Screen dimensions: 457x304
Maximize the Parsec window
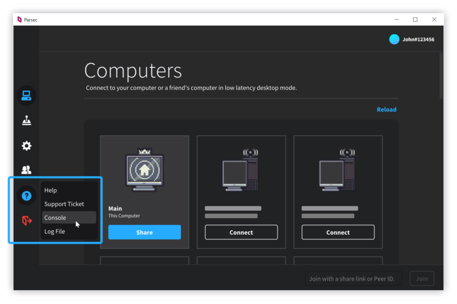(x=415, y=19)
